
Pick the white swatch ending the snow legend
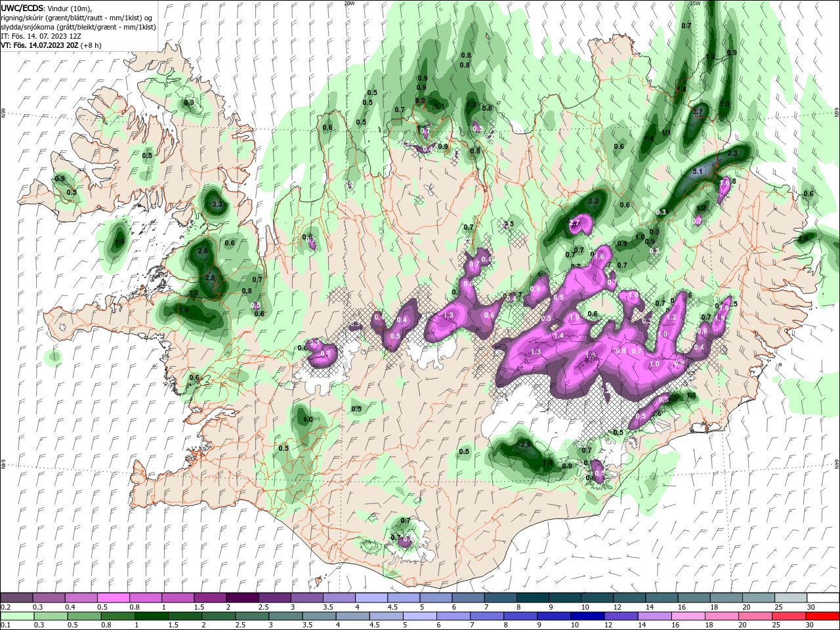tap(824, 598)
